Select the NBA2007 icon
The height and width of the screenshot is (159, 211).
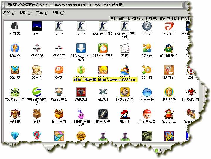pos(59,48)
